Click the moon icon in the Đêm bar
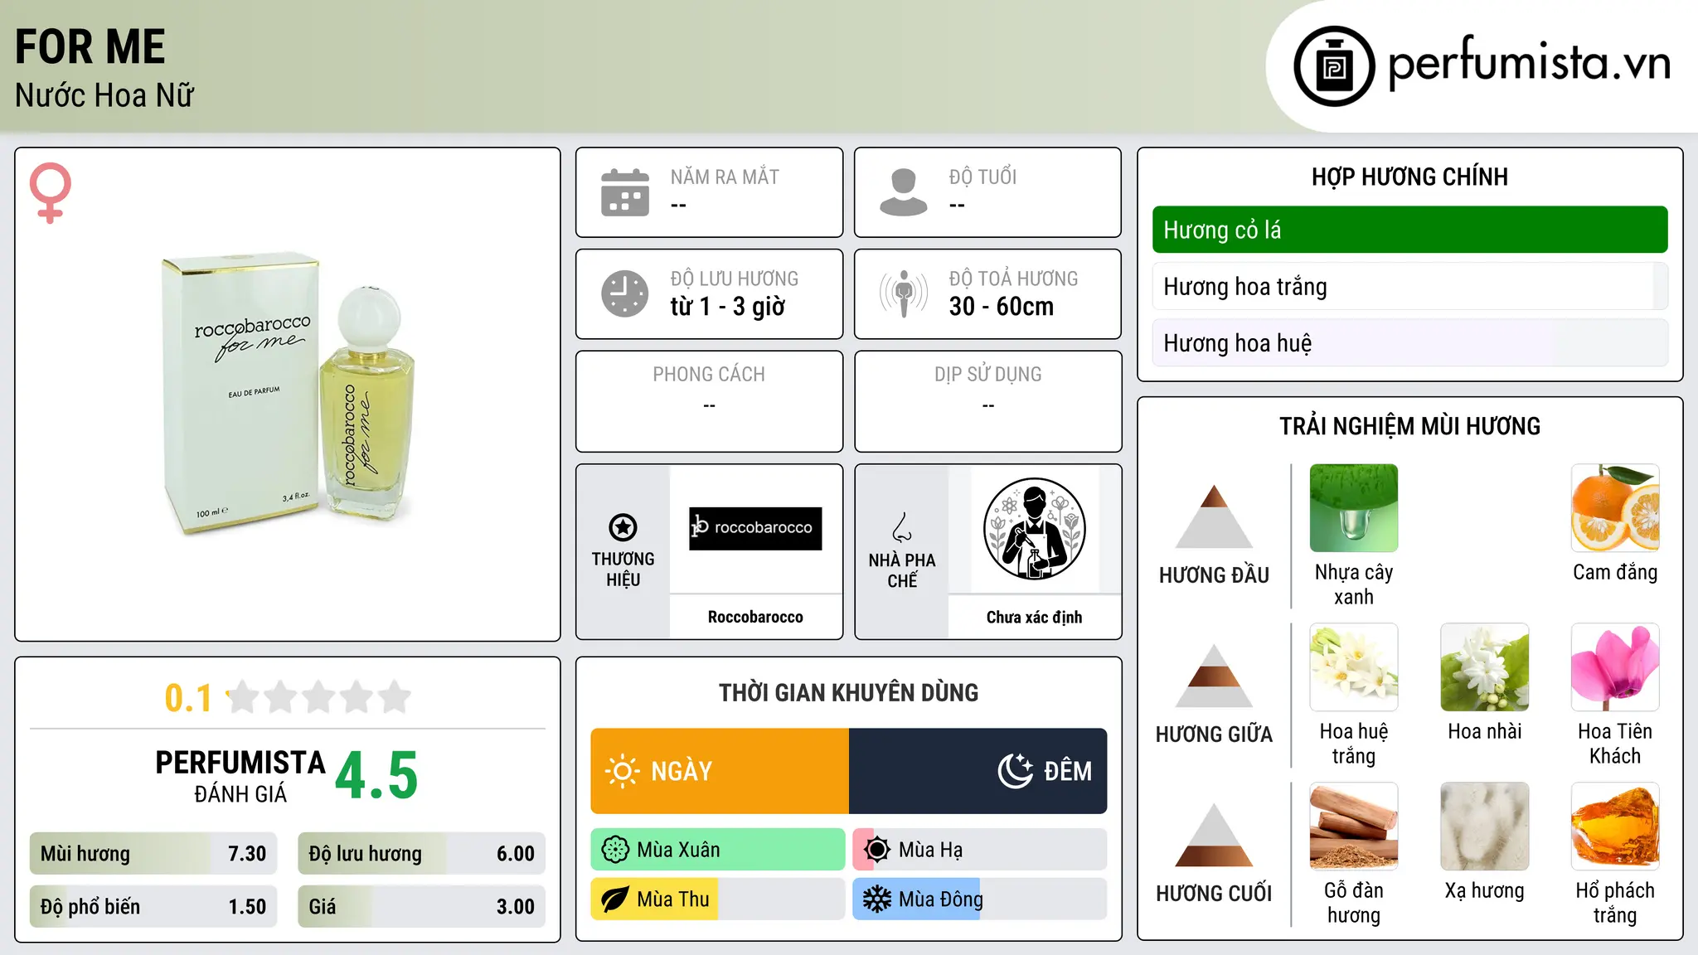Image resolution: width=1698 pixels, height=955 pixels. click(x=1016, y=771)
